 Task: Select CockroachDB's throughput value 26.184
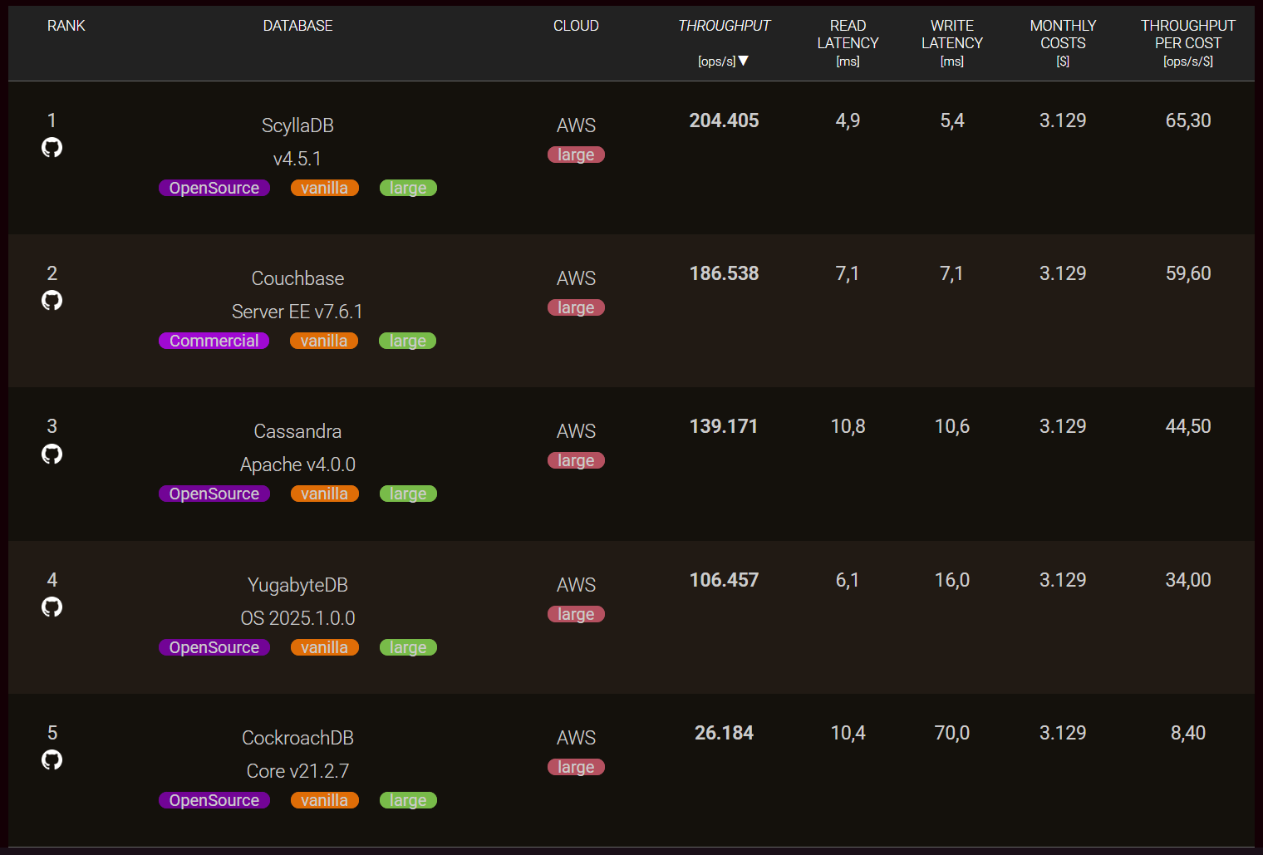coord(724,732)
